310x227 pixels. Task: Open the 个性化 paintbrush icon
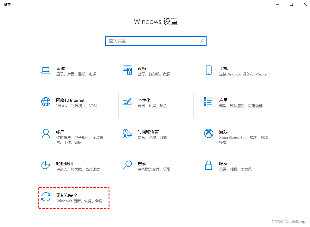pyautogui.click(x=127, y=102)
